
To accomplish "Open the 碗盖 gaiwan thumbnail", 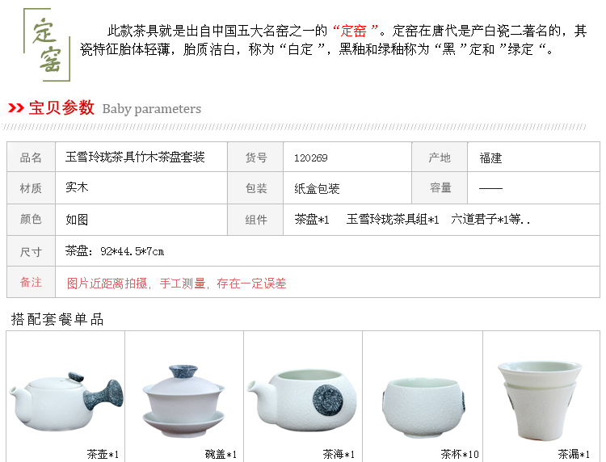I will click(x=183, y=401).
